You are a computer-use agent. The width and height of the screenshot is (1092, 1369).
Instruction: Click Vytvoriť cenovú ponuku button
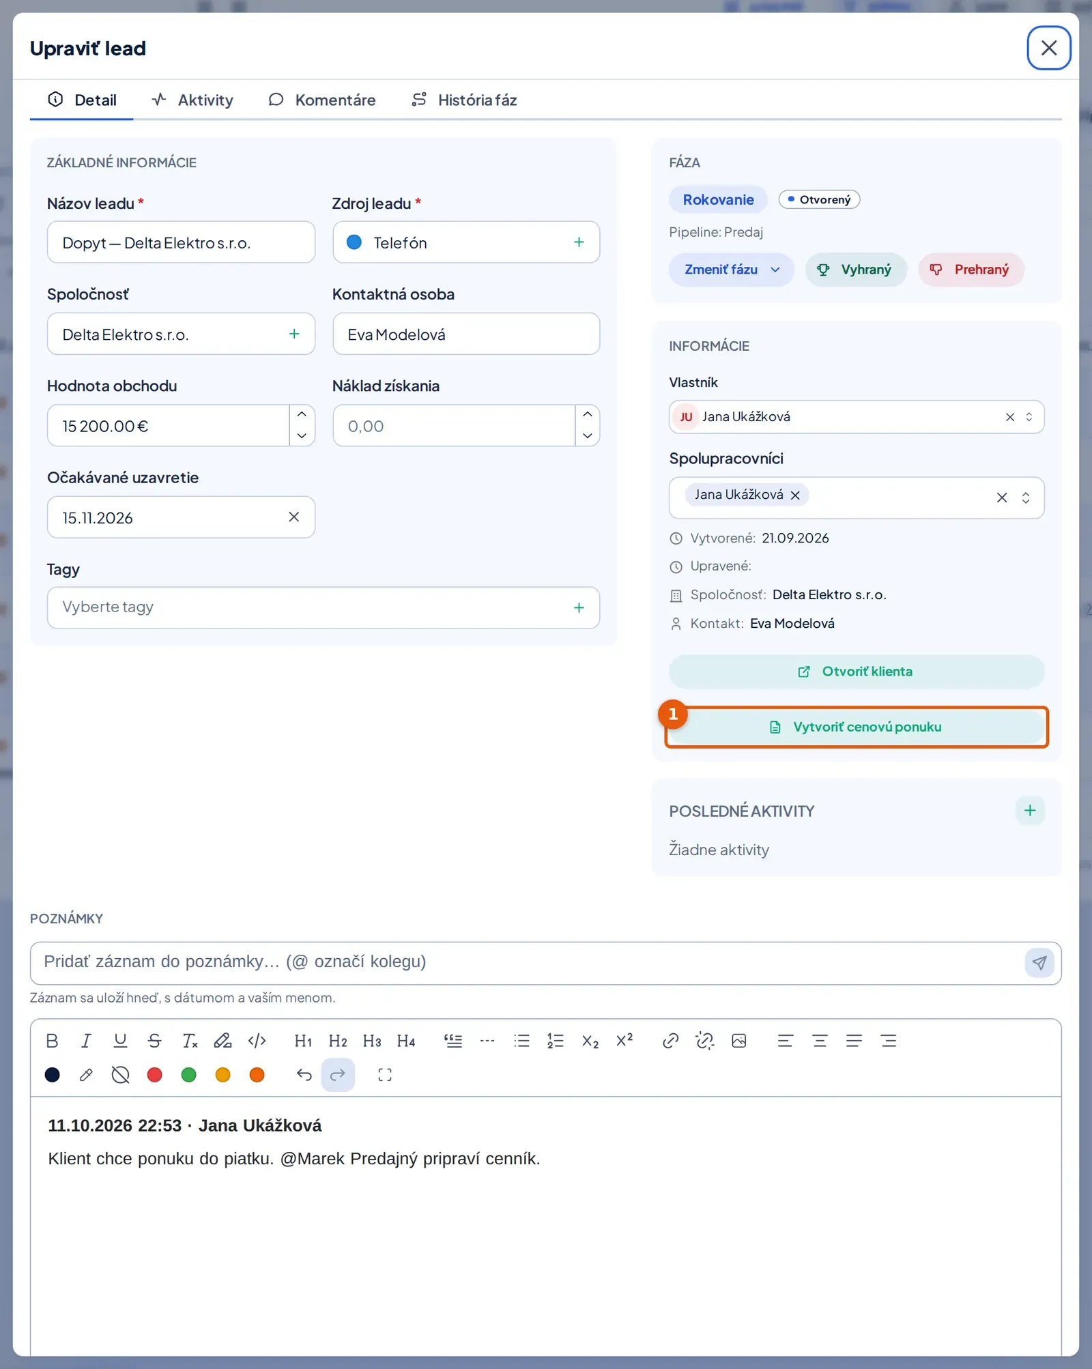[857, 727]
